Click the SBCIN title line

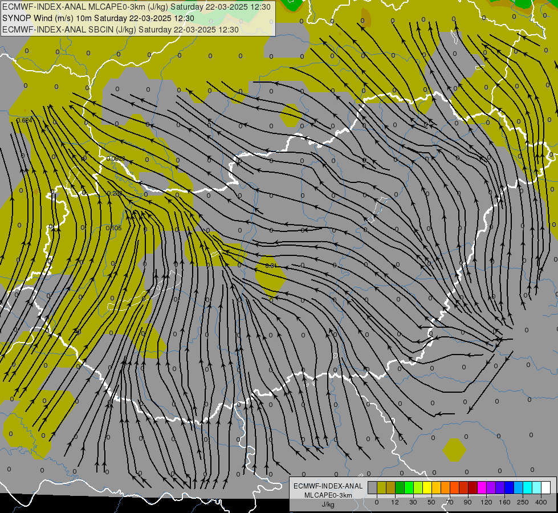coord(120,30)
